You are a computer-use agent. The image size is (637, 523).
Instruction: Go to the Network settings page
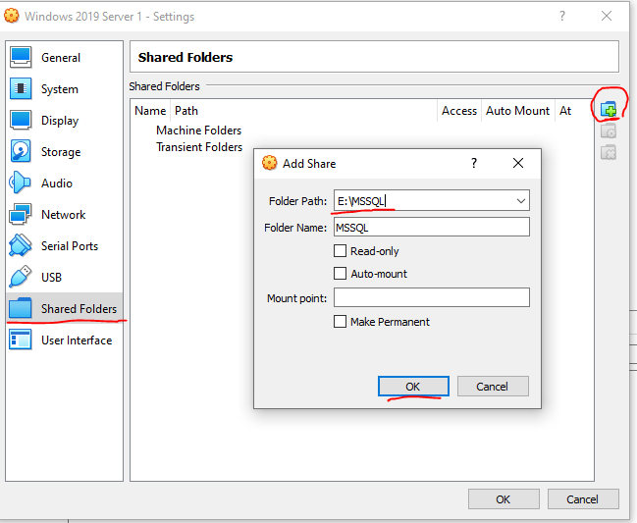pyautogui.click(x=63, y=215)
